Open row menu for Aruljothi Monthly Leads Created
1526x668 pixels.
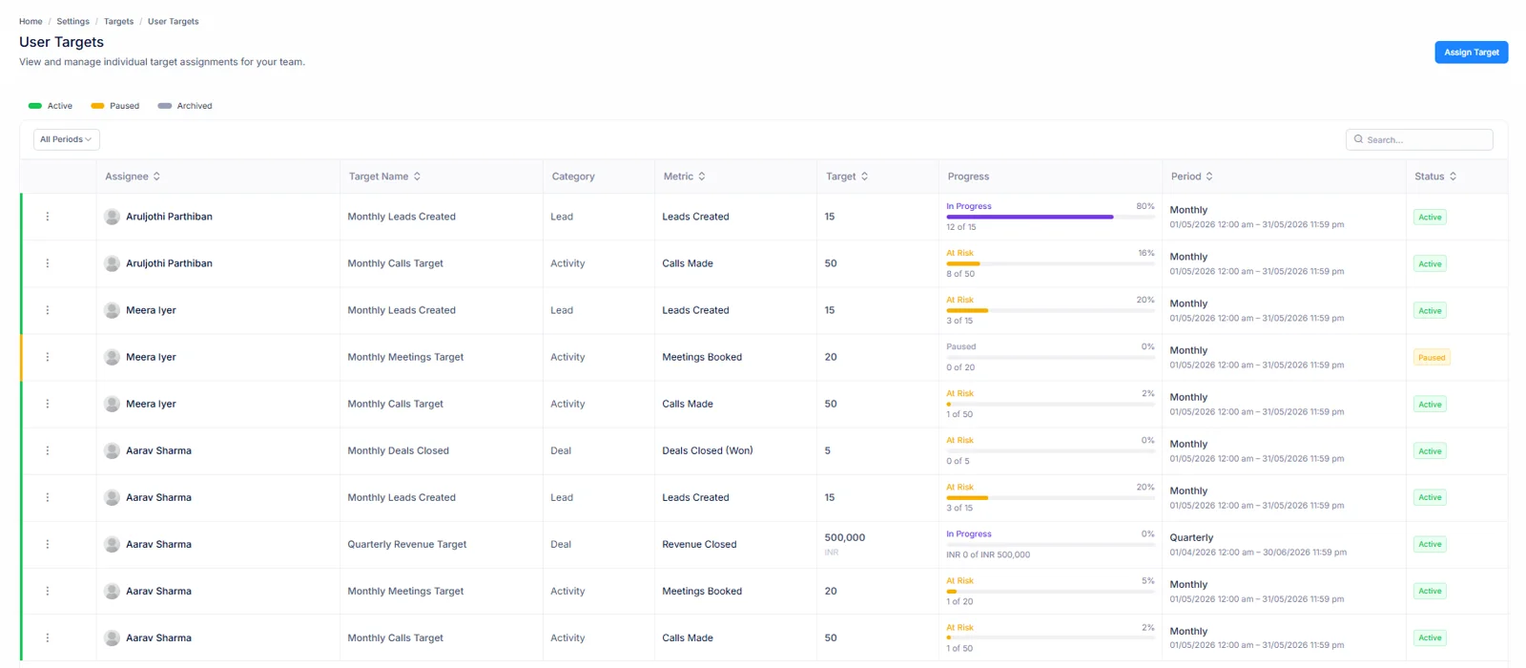click(48, 217)
